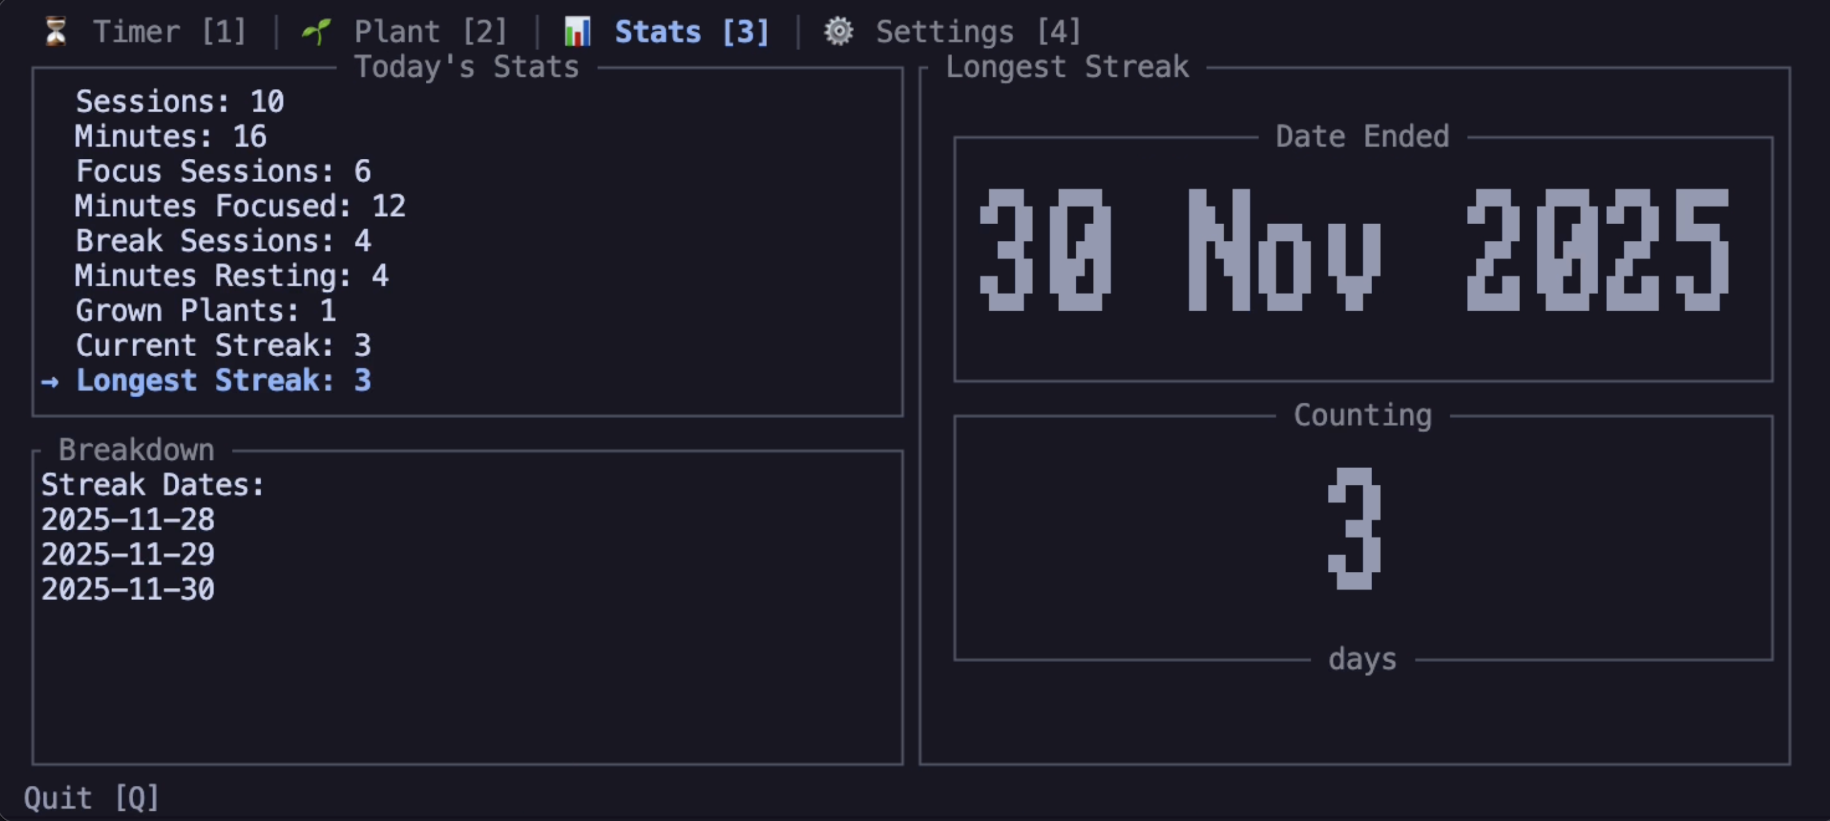
Task: Select the Minutes Focused: 12 row
Action: point(240,206)
